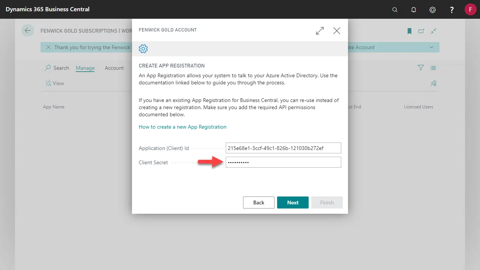Go back using the left arrow button
The height and width of the screenshot is (270, 480).
click(28, 31)
